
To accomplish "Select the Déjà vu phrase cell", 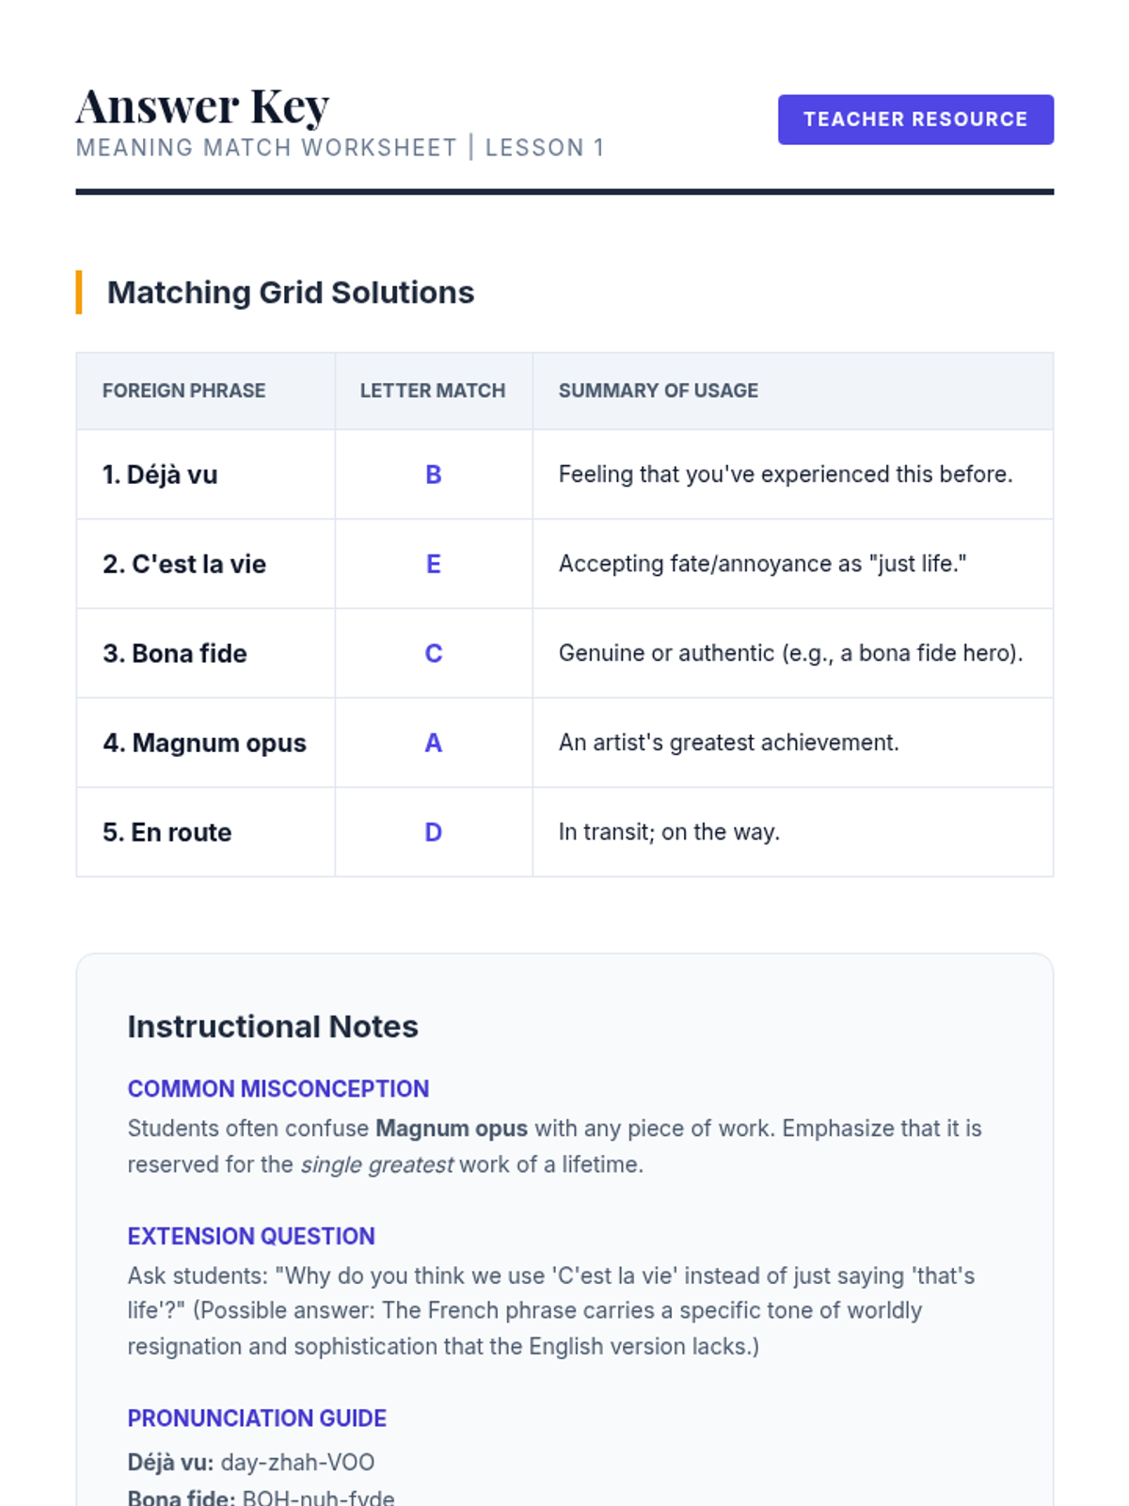I will (160, 474).
